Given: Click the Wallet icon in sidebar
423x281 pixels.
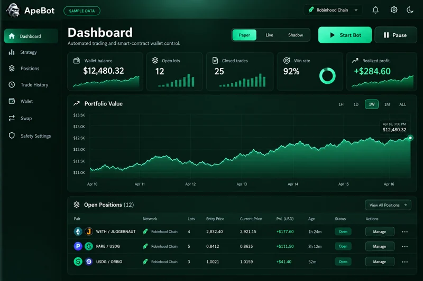Looking at the screenshot, I should (12, 101).
